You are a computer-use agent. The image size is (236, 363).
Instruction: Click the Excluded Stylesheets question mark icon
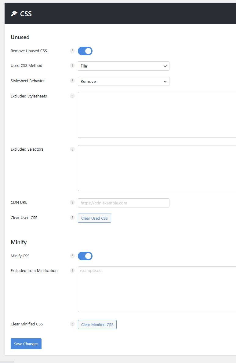(x=72, y=96)
